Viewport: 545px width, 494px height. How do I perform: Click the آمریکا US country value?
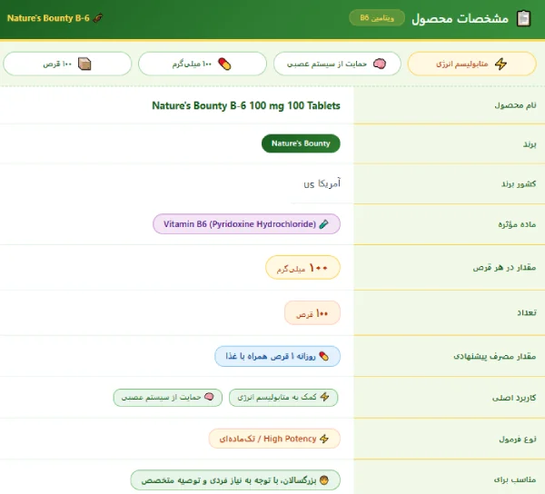tap(322, 183)
